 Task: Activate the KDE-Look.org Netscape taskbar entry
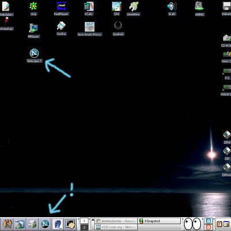(x=116, y=227)
